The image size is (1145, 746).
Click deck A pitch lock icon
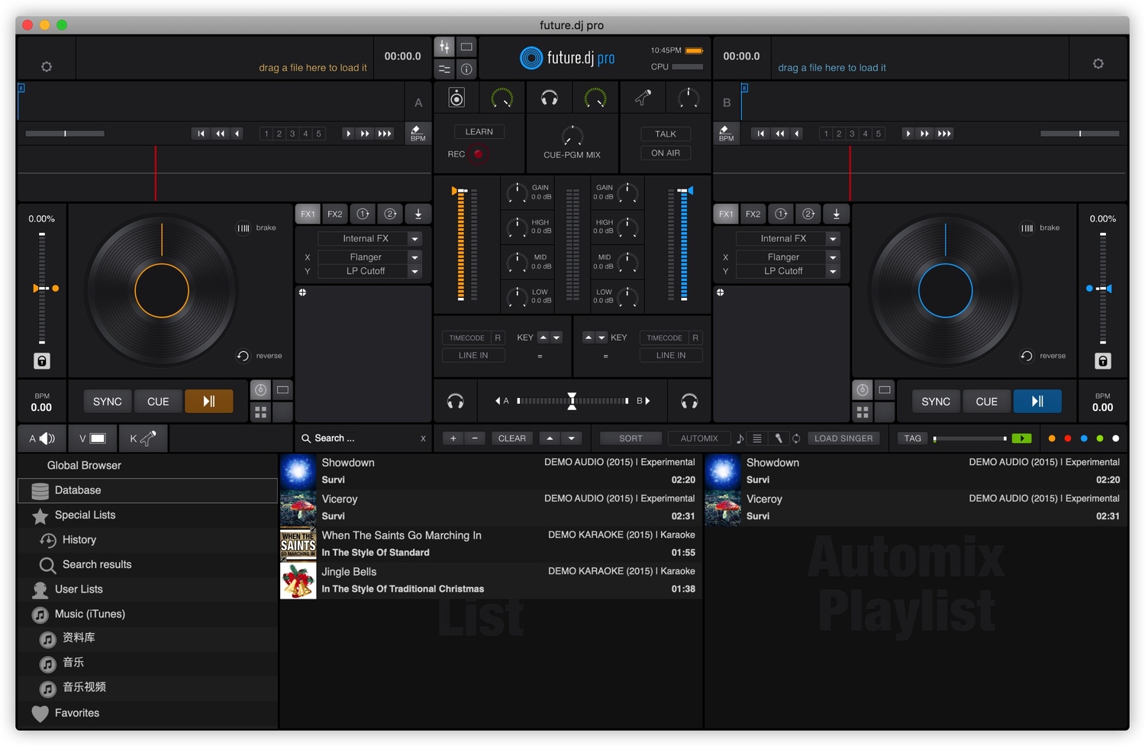pos(42,361)
